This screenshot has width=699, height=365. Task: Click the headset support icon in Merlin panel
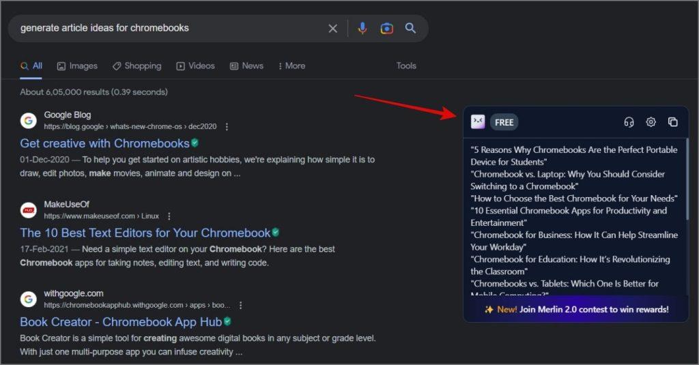point(629,121)
